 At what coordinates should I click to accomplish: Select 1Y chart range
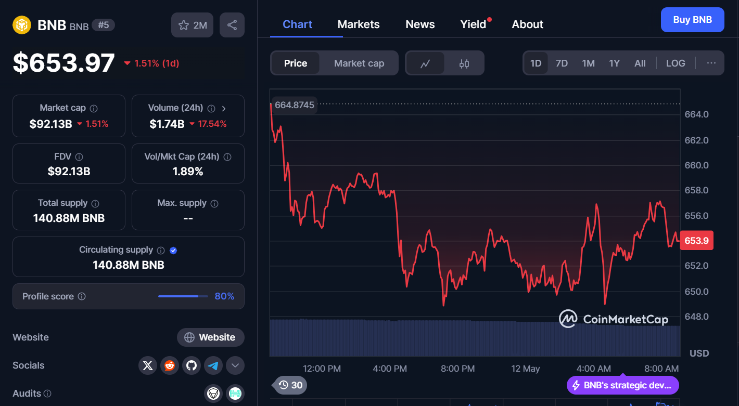(615, 63)
